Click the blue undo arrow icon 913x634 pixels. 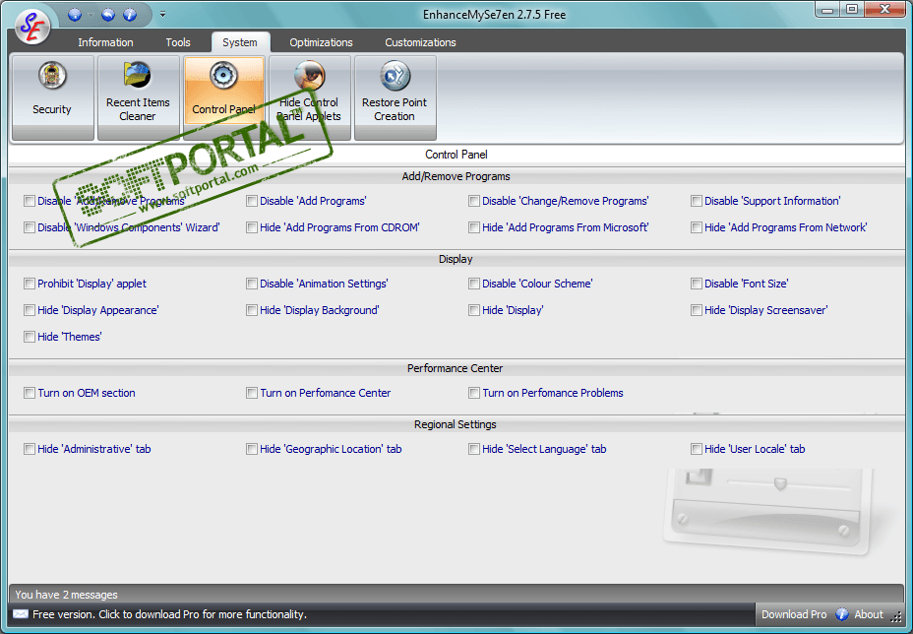[108, 15]
